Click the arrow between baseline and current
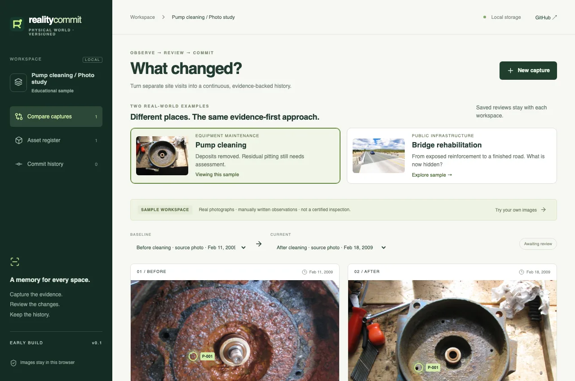 pyautogui.click(x=259, y=244)
